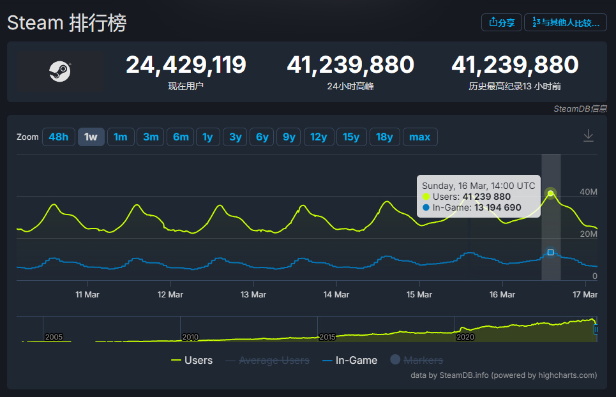Image resolution: width=616 pixels, height=397 pixels.
Task: Click the 2015 label in the navigator
Action: (x=327, y=337)
